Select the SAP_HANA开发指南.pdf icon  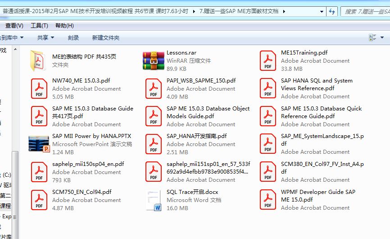pos(154,144)
